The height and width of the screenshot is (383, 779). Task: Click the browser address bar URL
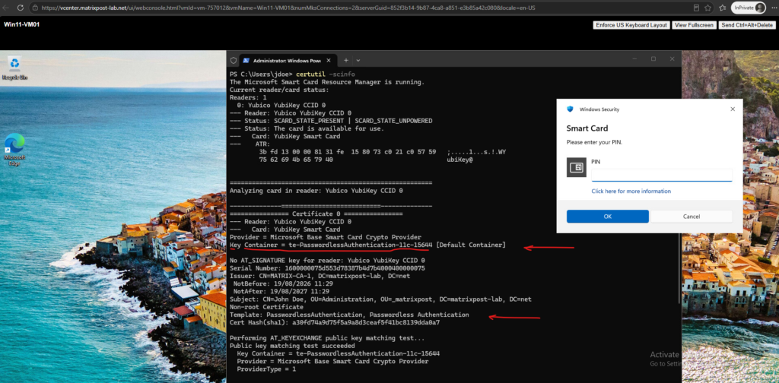289,8
